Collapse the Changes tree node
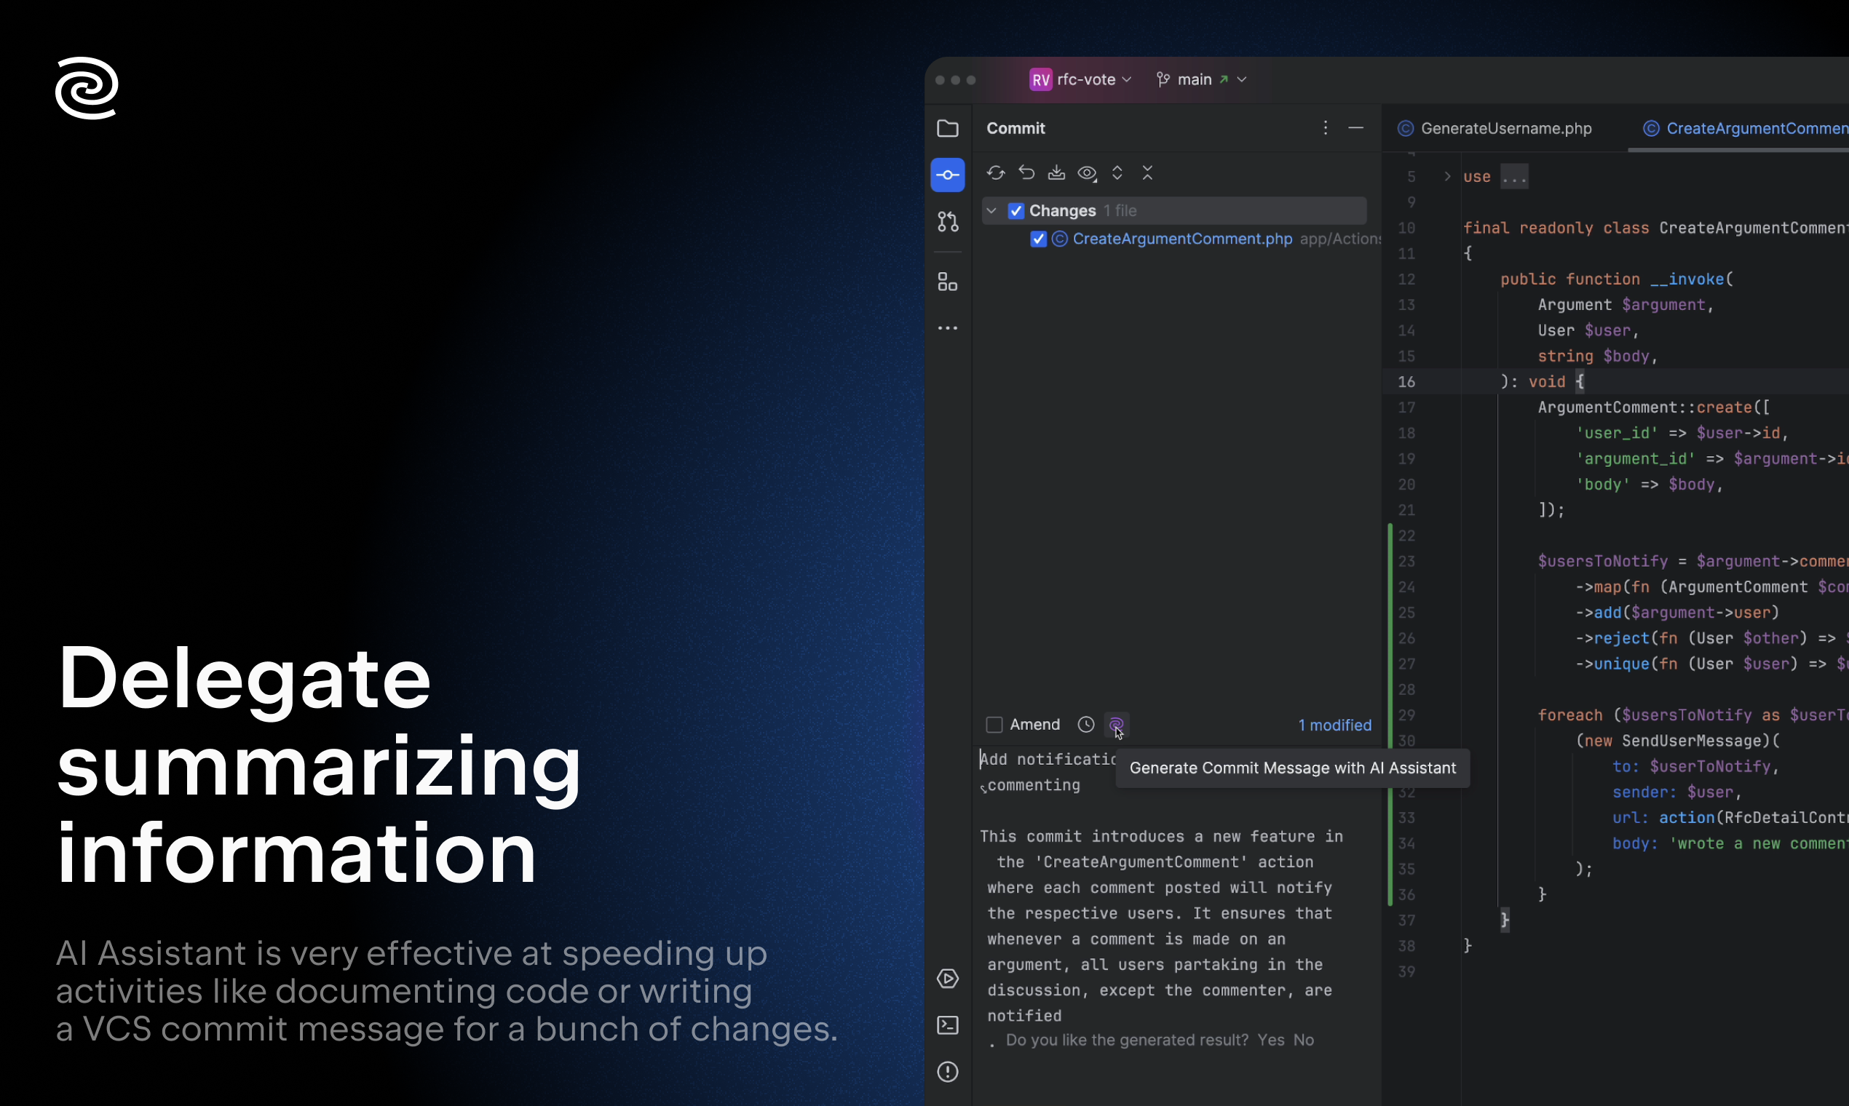1849x1106 pixels. tap(991, 211)
